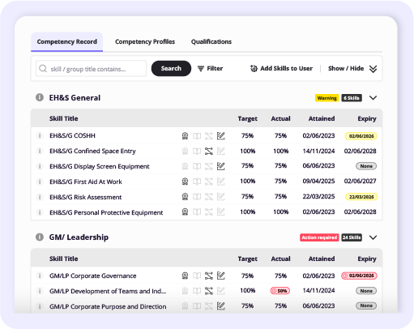Collapse the GM/ Leadership group chevron
The height and width of the screenshot is (329, 414).
pos(373,237)
